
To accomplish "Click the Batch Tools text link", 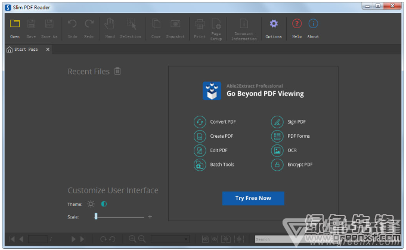I will click(222, 165).
